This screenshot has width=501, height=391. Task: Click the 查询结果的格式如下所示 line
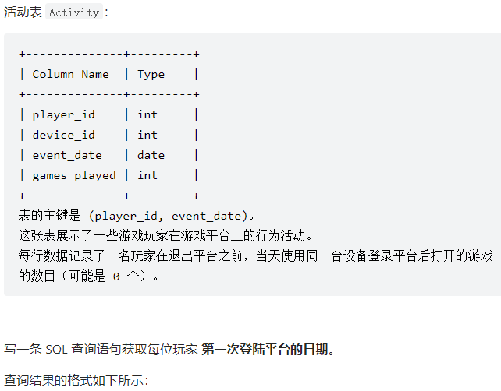click(x=76, y=380)
